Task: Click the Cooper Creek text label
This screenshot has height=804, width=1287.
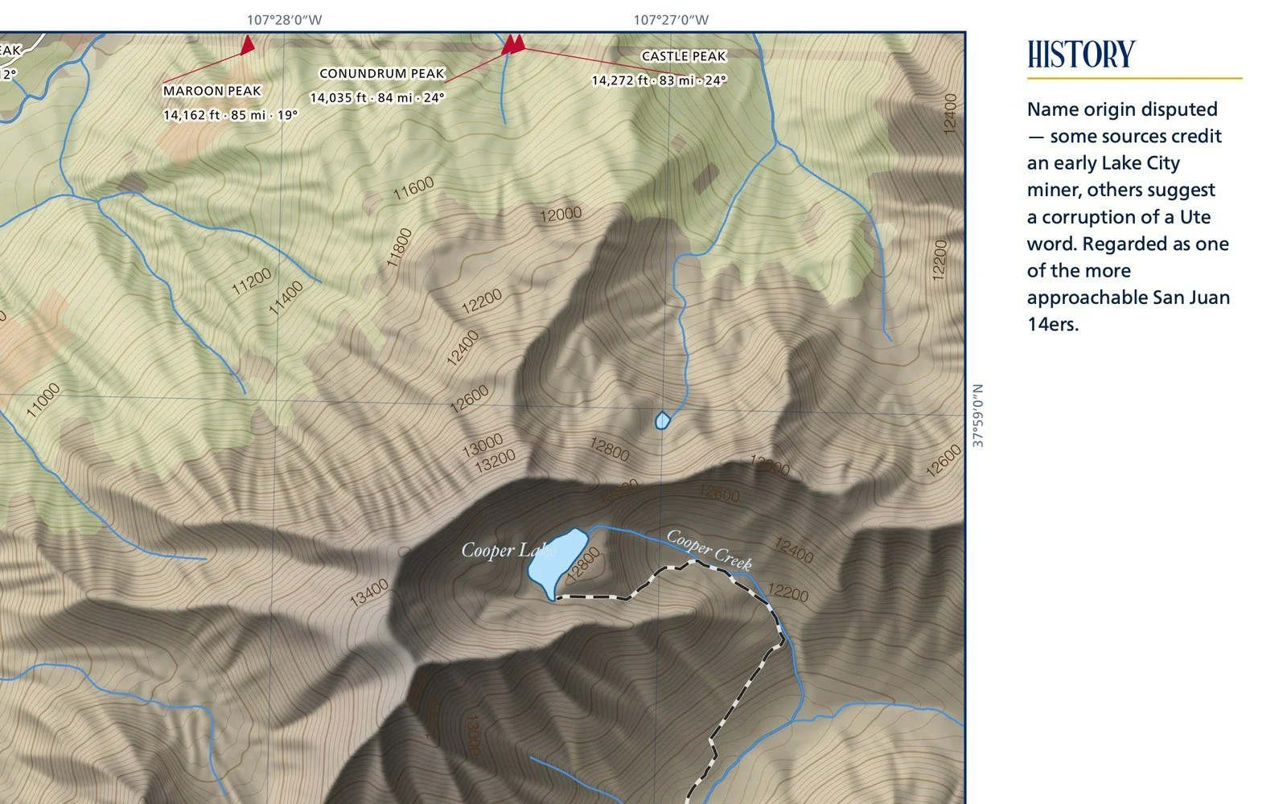Action: (x=709, y=551)
